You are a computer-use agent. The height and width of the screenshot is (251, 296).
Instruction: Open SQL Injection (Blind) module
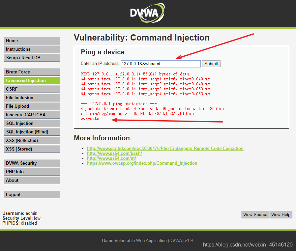pyautogui.click(x=32, y=132)
